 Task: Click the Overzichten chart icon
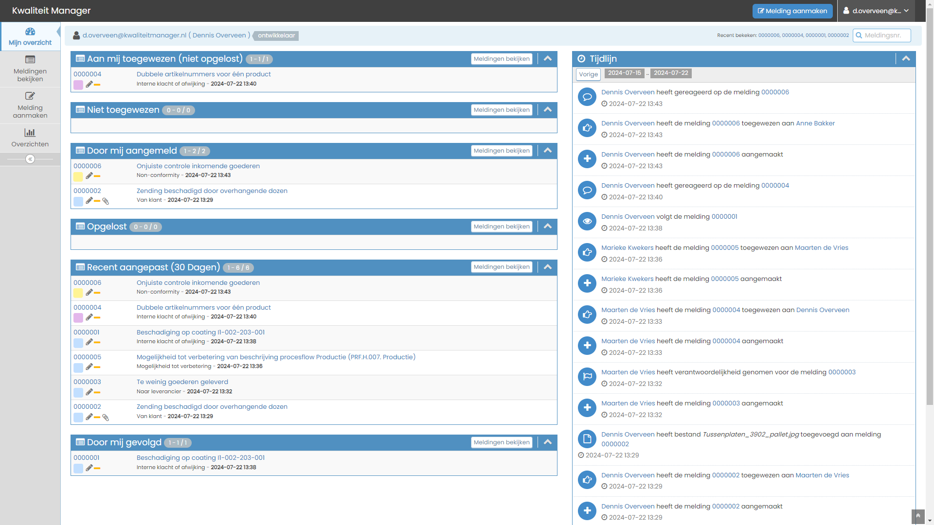coord(30,133)
